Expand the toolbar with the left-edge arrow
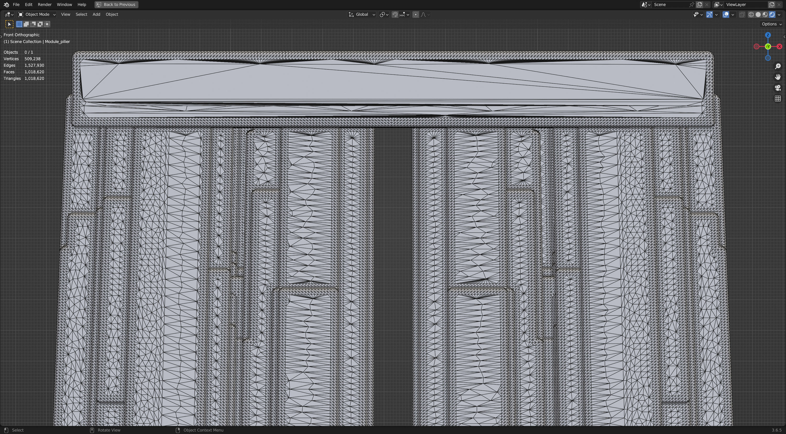 point(1,36)
